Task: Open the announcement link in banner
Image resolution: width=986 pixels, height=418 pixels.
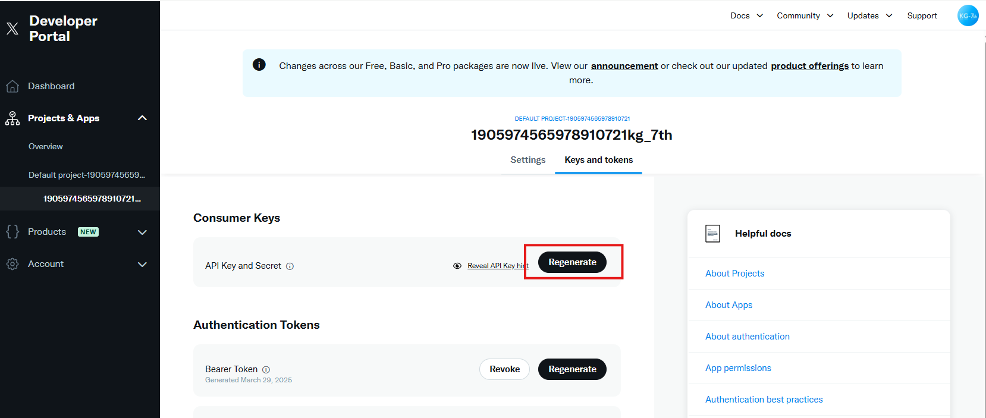Action: pyautogui.click(x=624, y=66)
